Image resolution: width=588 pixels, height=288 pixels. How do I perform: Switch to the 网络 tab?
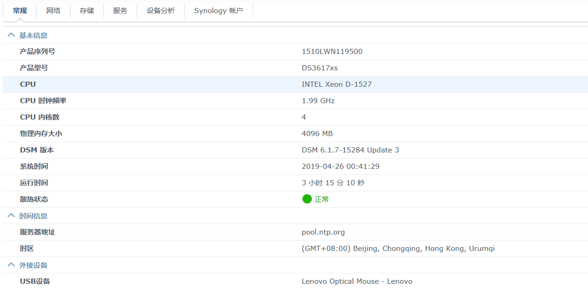tap(53, 10)
